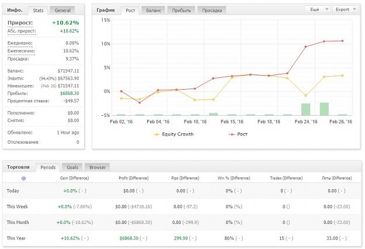The image size is (365, 249).
Task: Open the Stats tab in Инфо panel
Action: [x=38, y=10]
